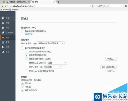Reload the page with the refresh icon
The image size is (128, 101).
(x=92, y=6)
